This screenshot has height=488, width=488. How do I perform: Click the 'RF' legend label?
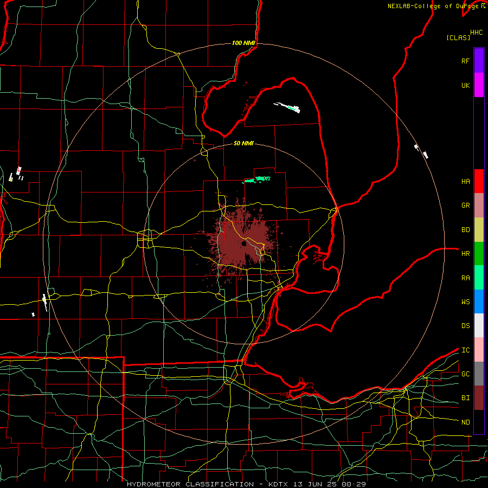pos(465,61)
